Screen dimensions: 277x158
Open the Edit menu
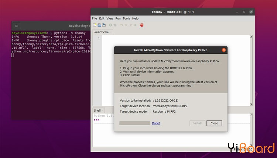(102, 18)
